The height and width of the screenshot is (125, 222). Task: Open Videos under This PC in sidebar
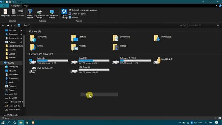(x=11, y=90)
